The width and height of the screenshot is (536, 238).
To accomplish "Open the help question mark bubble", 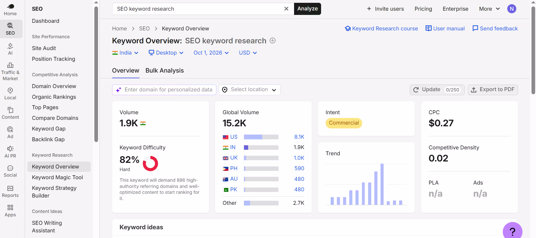I will [x=513, y=232].
